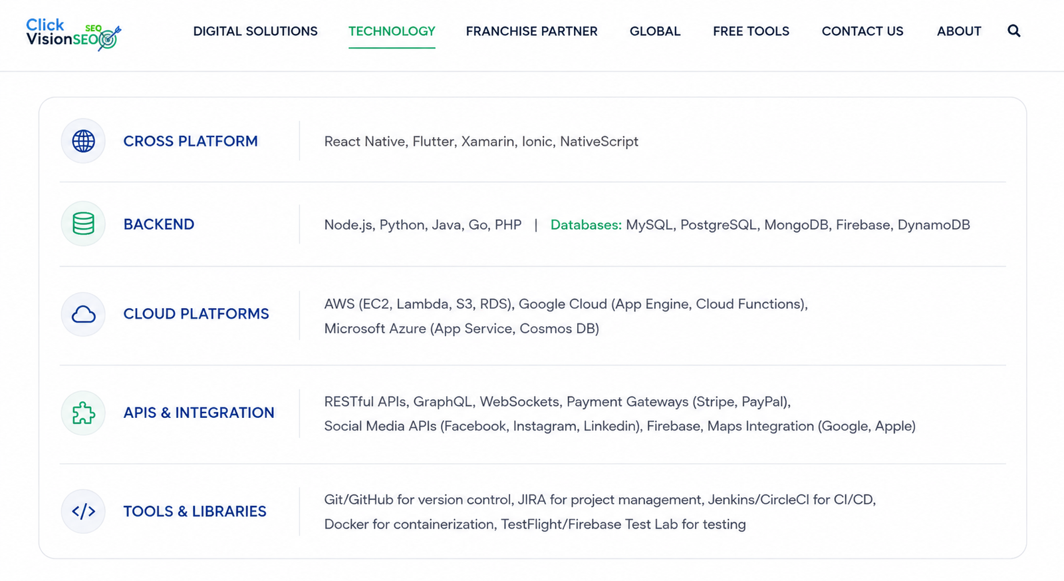Open the Digital Solutions menu

(x=255, y=31)
